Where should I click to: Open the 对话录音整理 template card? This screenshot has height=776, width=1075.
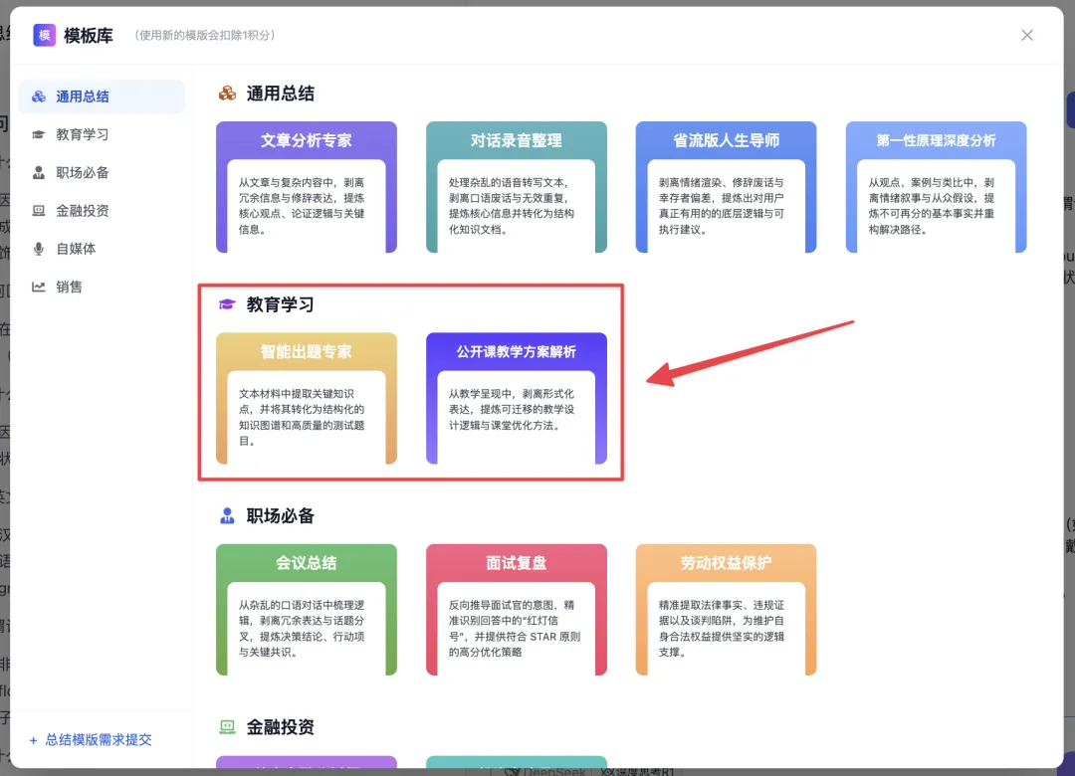coord(517,187)
